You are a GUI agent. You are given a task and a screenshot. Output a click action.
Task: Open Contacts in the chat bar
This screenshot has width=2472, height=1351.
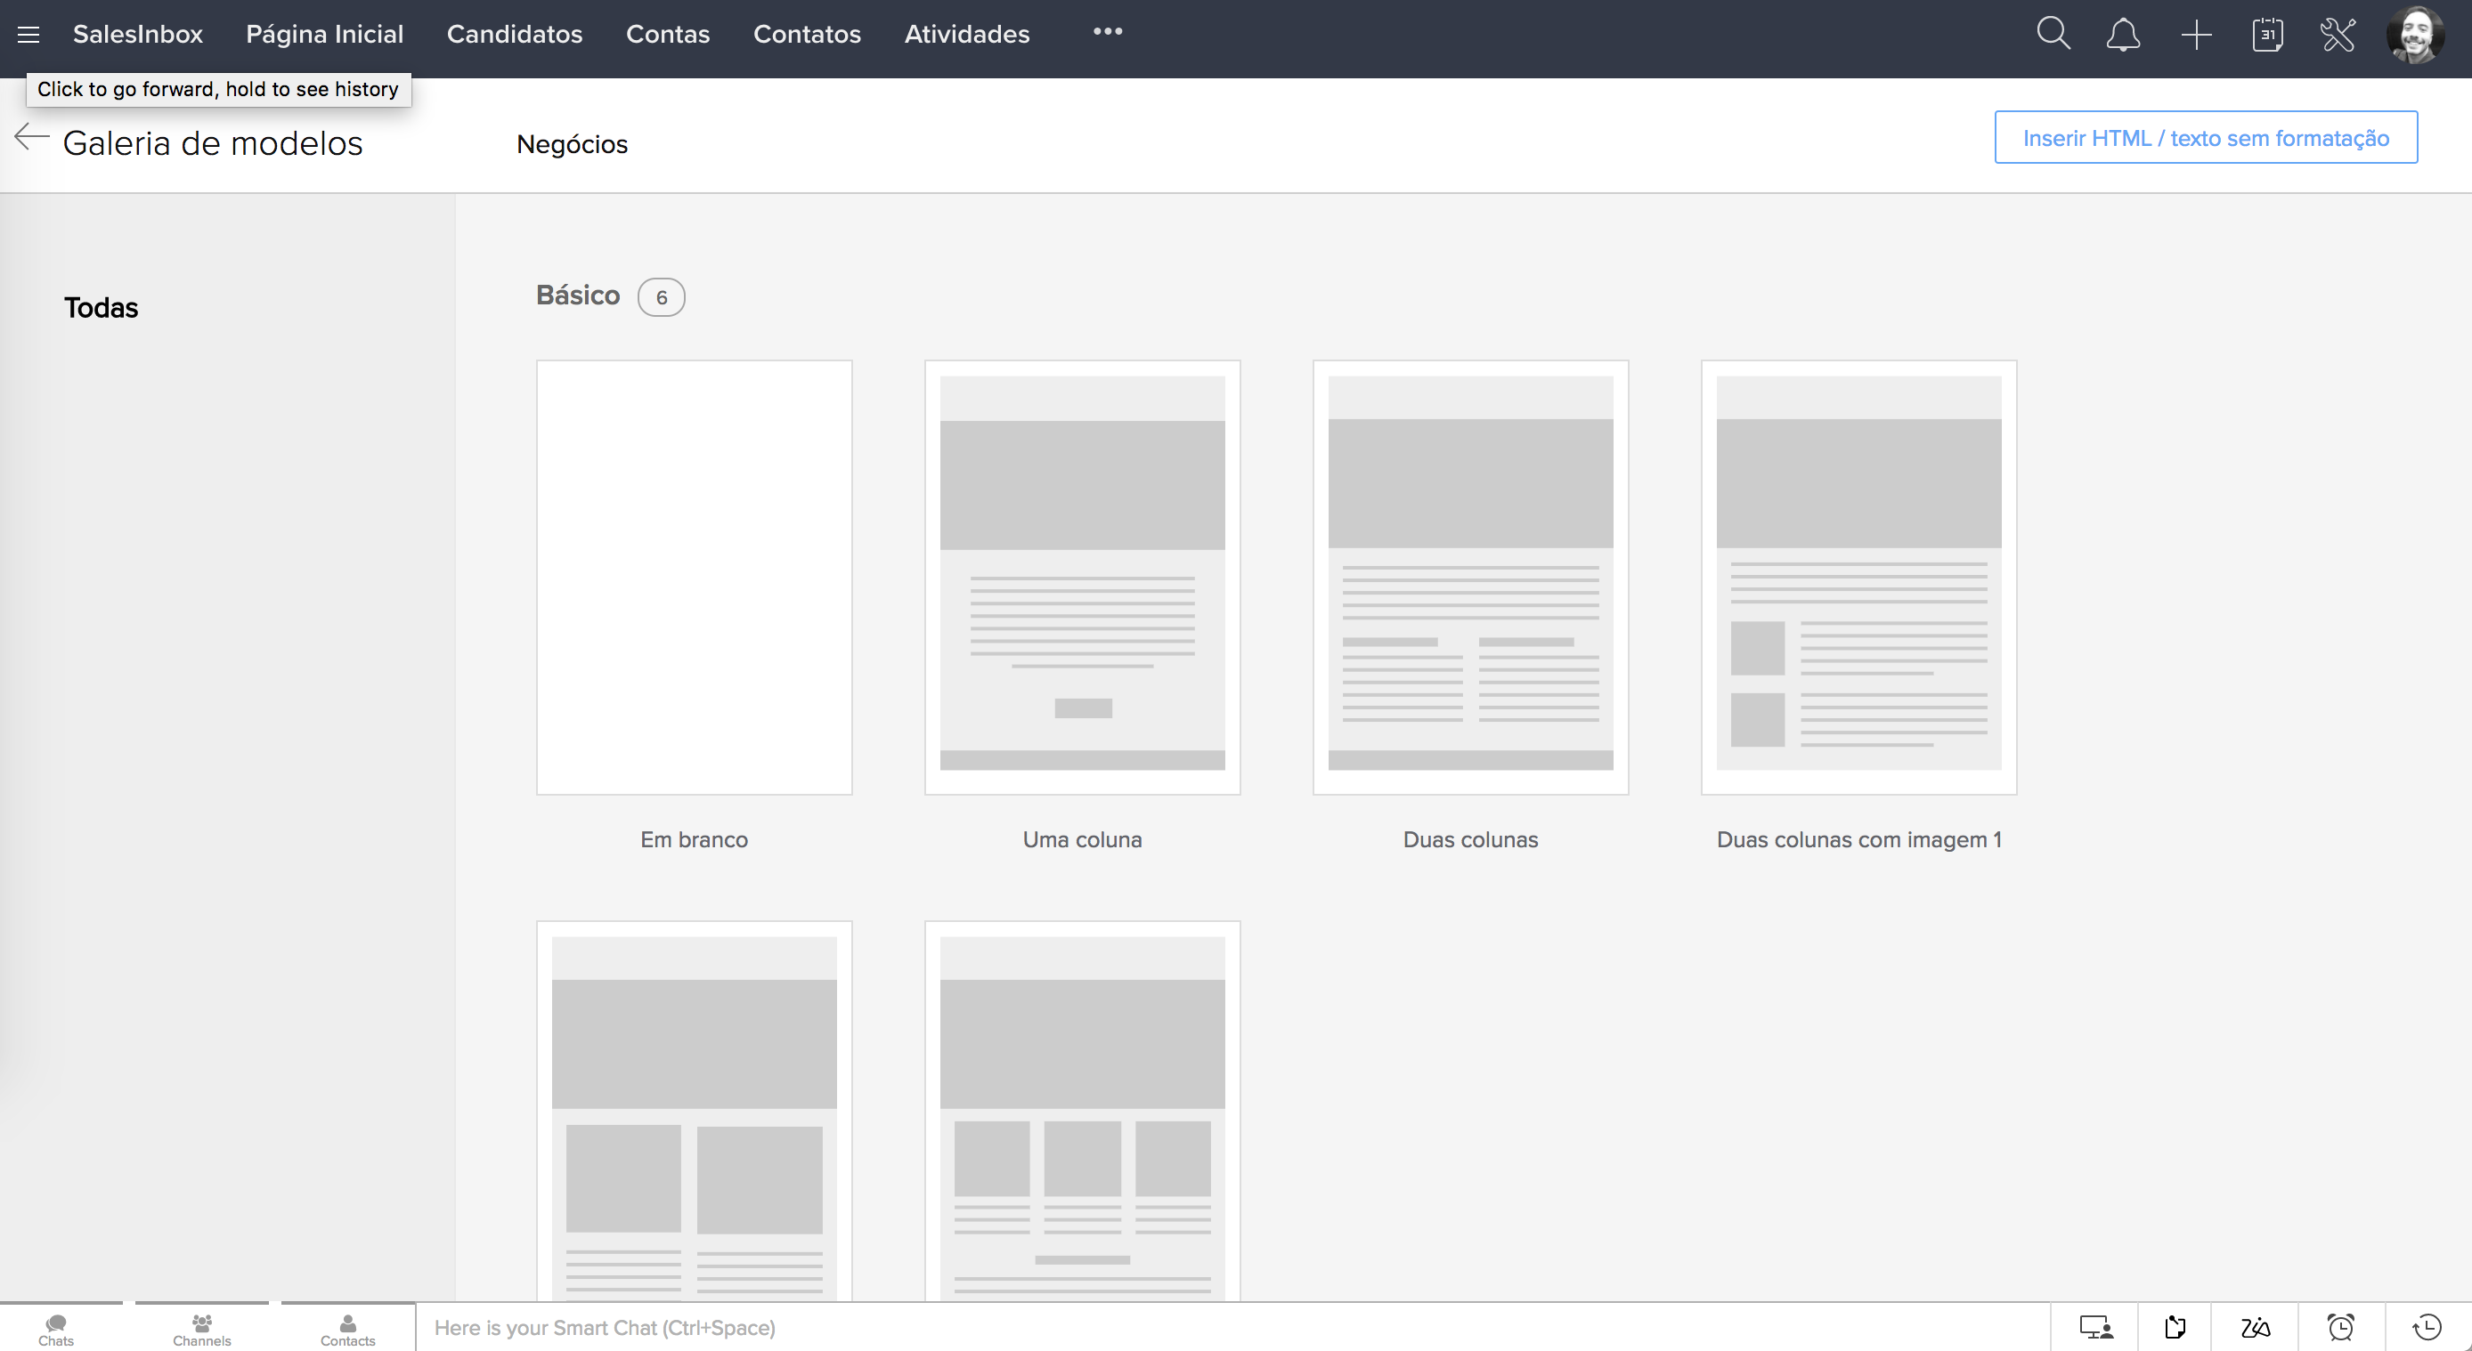(347, 1329)
